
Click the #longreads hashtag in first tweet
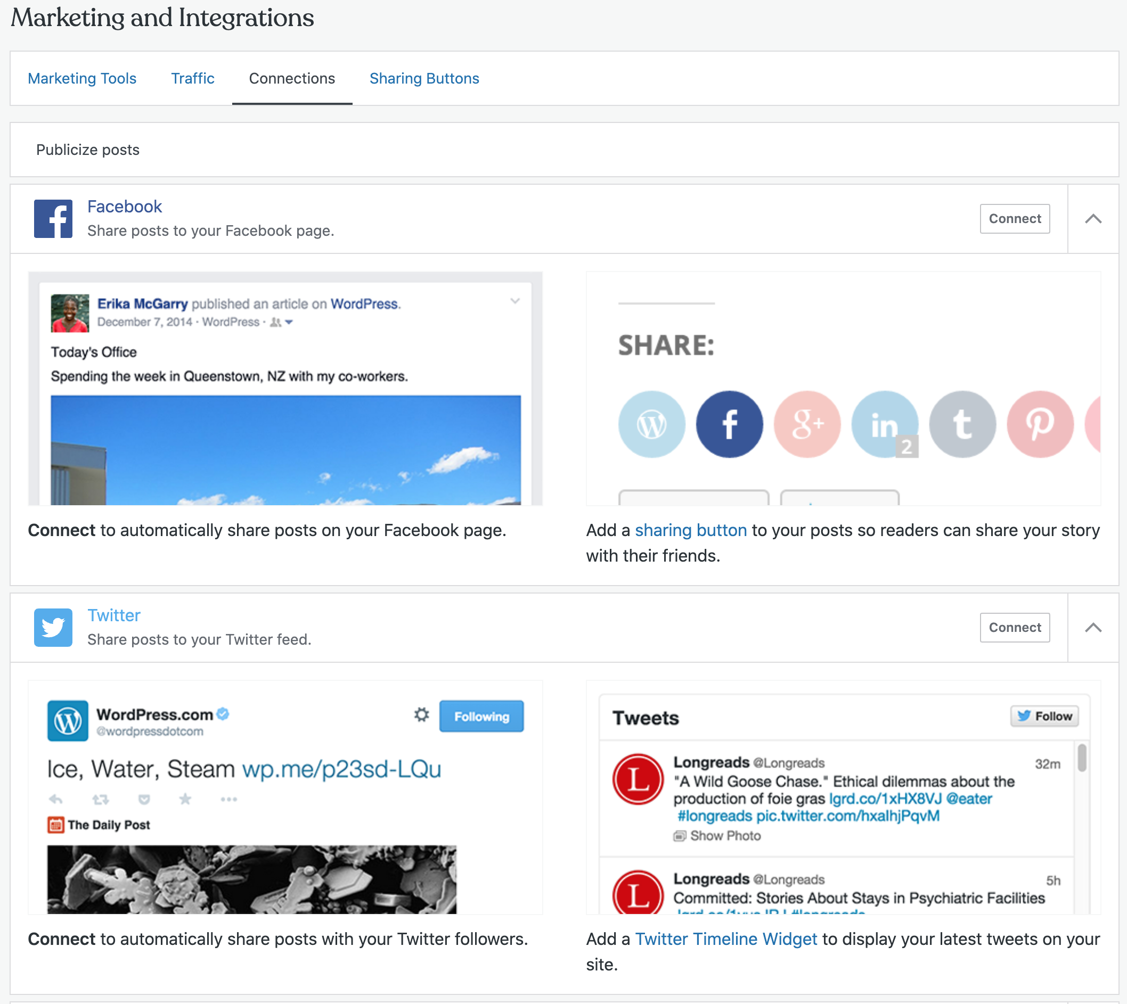(x=715, y=816)
